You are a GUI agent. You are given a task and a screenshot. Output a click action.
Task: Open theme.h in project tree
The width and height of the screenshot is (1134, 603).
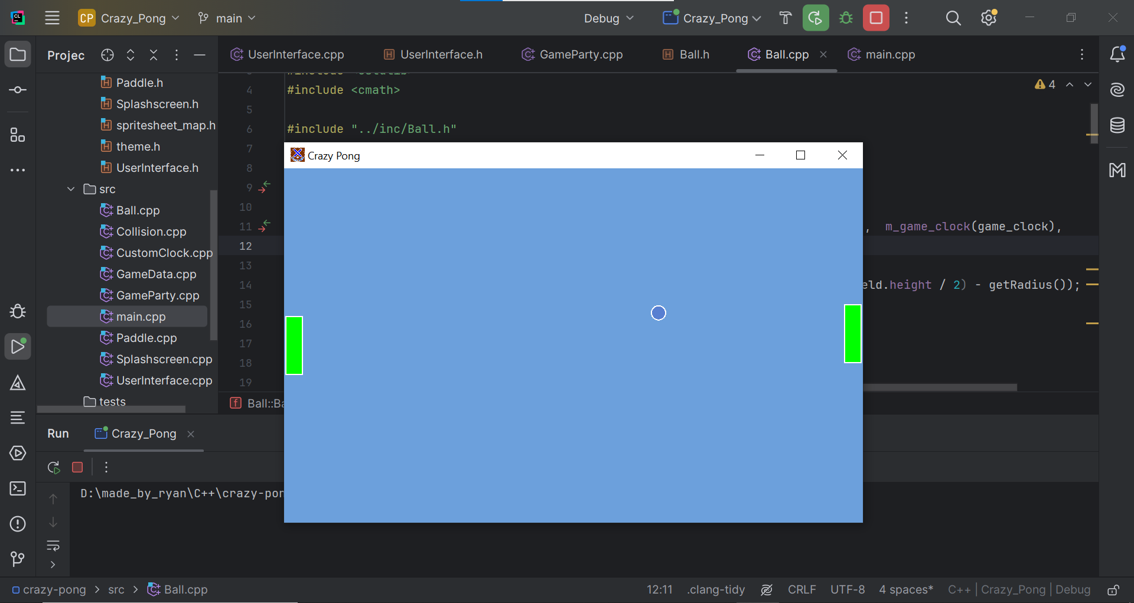click(x=138, y=146)
